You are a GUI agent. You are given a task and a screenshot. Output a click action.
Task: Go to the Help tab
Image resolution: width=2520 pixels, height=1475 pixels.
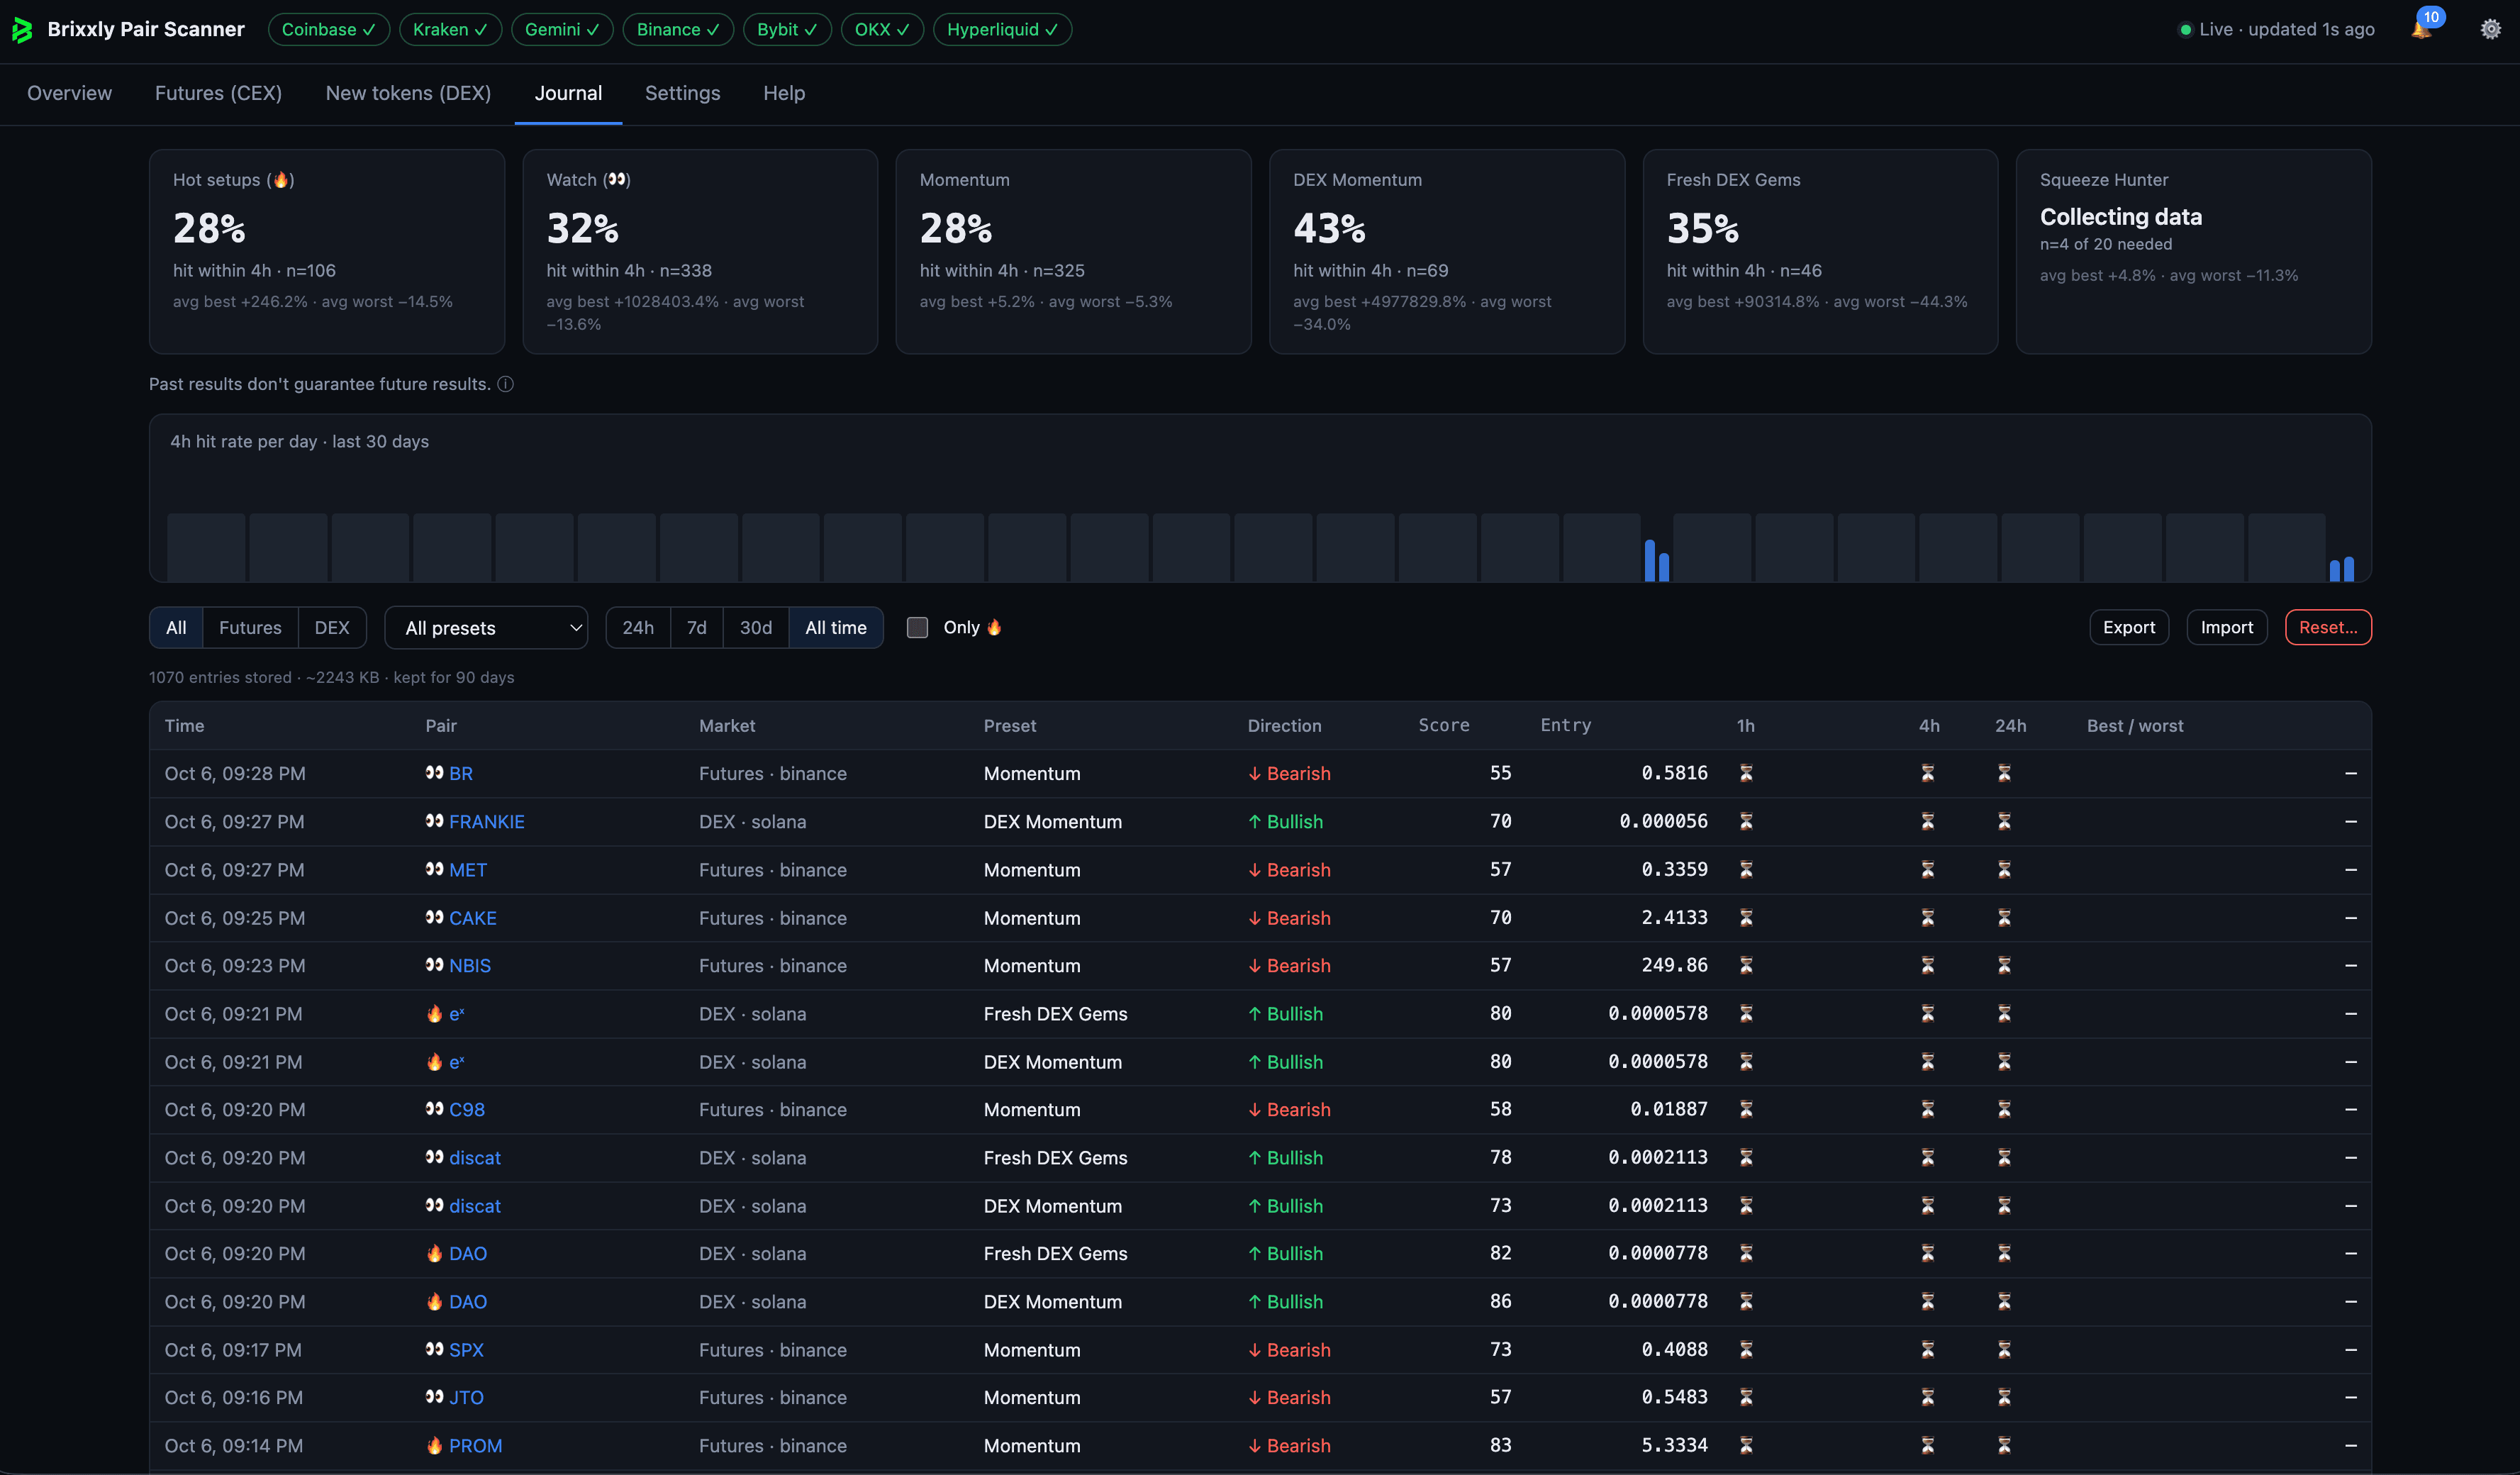784,93
